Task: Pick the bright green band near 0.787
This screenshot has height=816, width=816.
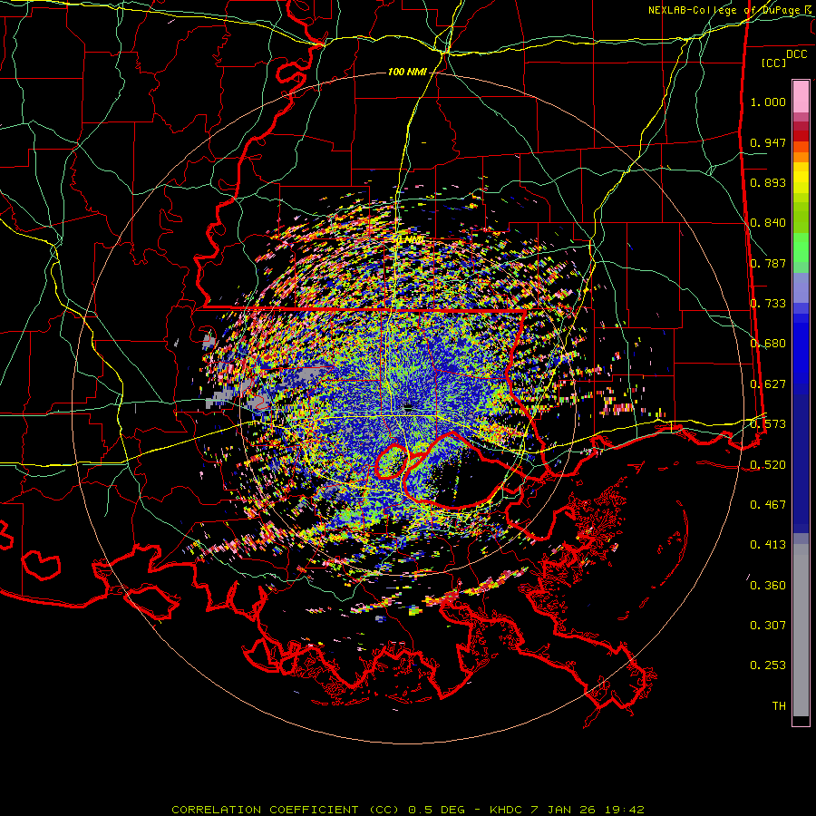Action: click(801, 248)
